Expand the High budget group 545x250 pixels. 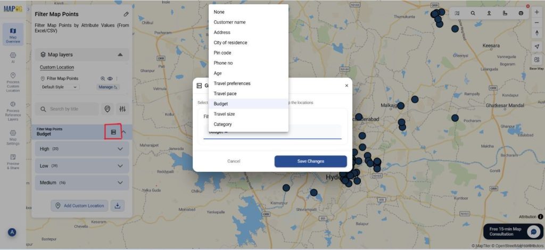[120, 149]
